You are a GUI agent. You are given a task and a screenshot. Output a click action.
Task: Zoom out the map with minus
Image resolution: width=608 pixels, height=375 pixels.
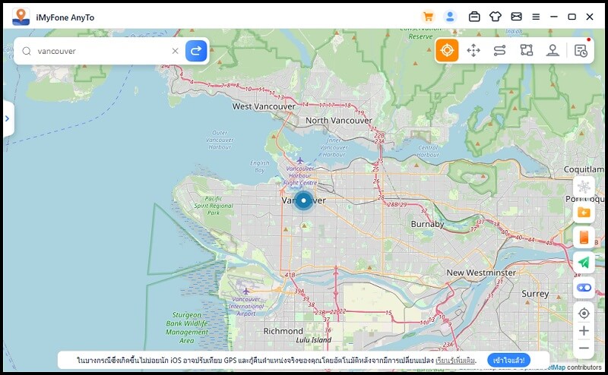pos(584,348)
